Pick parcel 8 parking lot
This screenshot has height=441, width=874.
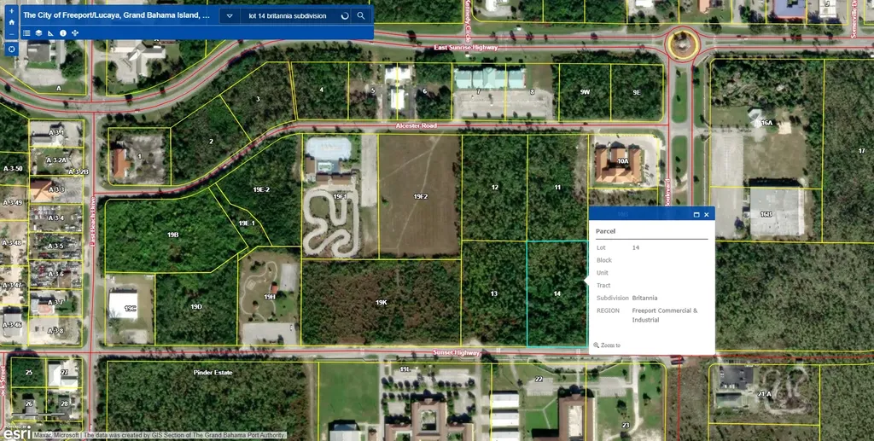pyautogui.click(x=532, y=92)
